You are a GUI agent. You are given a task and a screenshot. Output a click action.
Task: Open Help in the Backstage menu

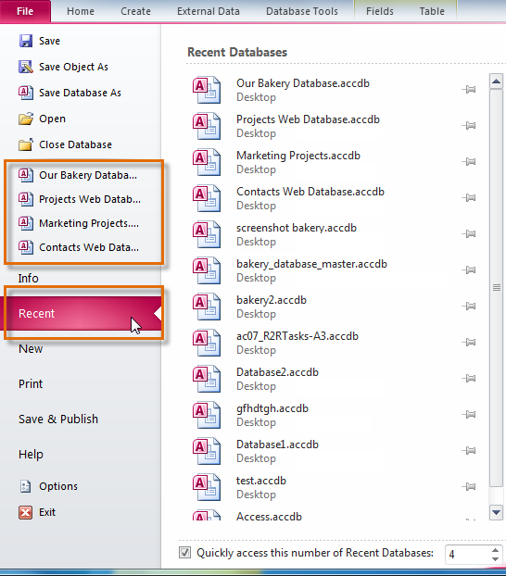(x=31, y=455)
